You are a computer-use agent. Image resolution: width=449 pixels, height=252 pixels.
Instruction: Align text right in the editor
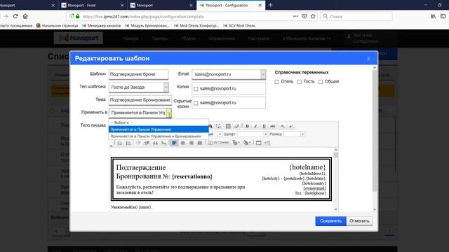coord(191,143)
